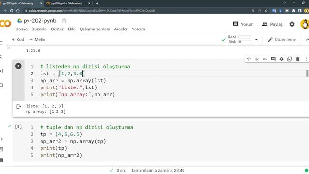309x174 pixels.
Task: Bookmark this page star in address bar
Action: point(266,11)
